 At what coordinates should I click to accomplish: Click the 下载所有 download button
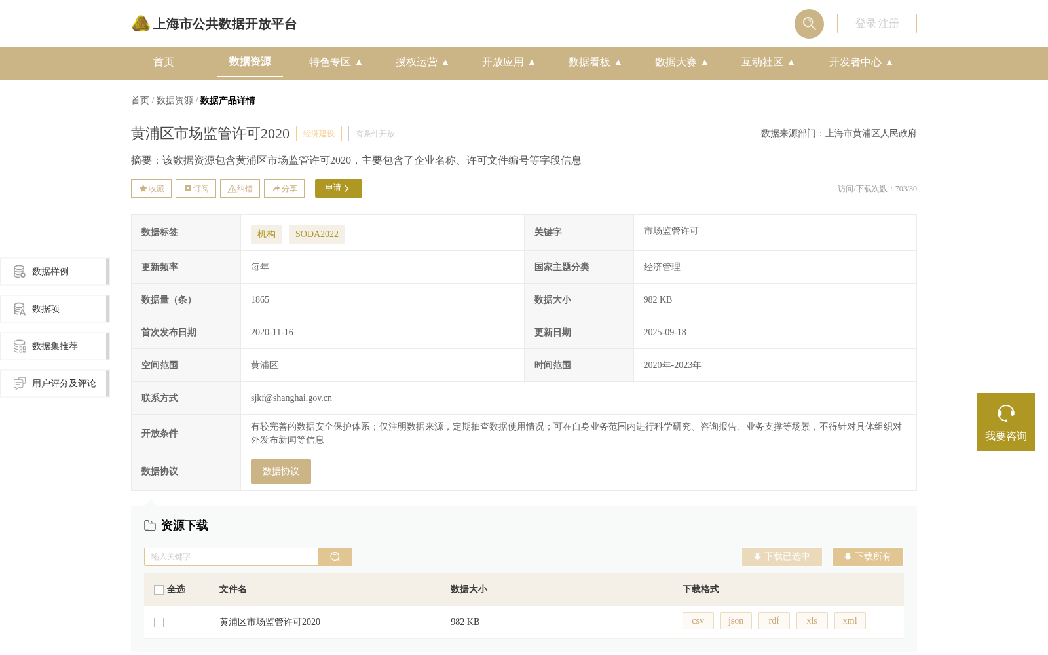[868, 557]
